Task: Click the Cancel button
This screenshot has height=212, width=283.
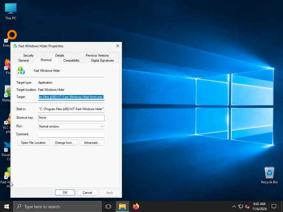Action: pos(87,192)
